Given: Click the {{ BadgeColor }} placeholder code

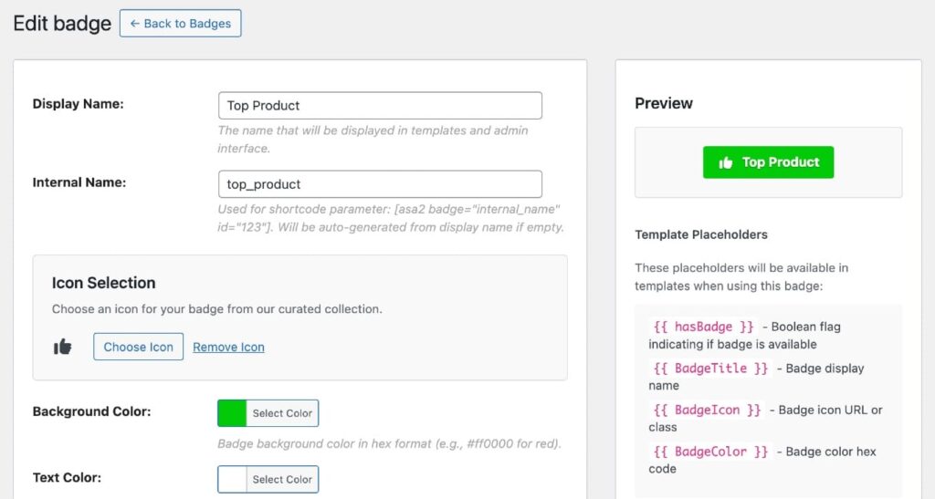Looking at the screenshot, I should (x=710, y=452).
